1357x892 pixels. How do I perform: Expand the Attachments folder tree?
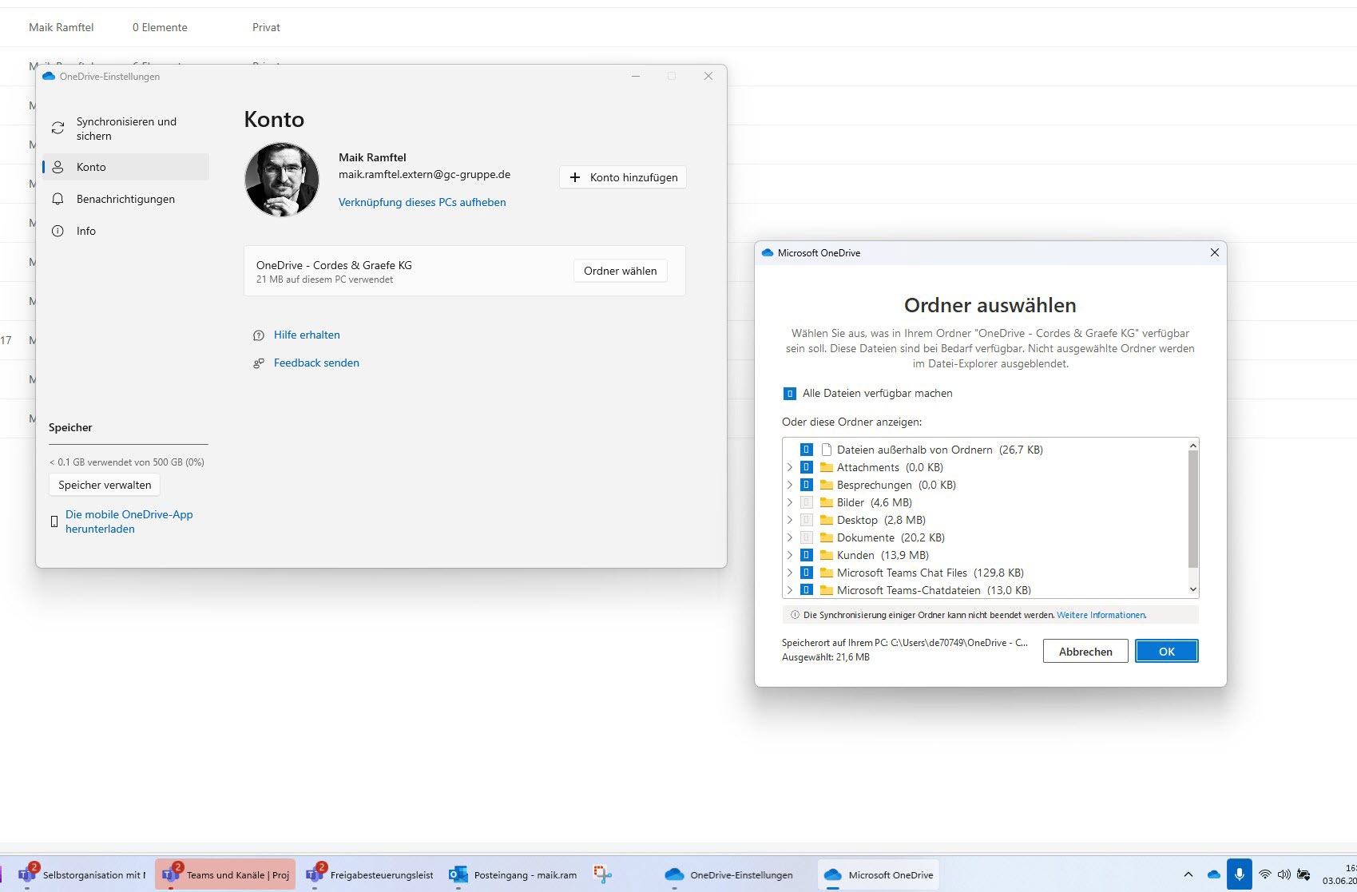point(790,467)
